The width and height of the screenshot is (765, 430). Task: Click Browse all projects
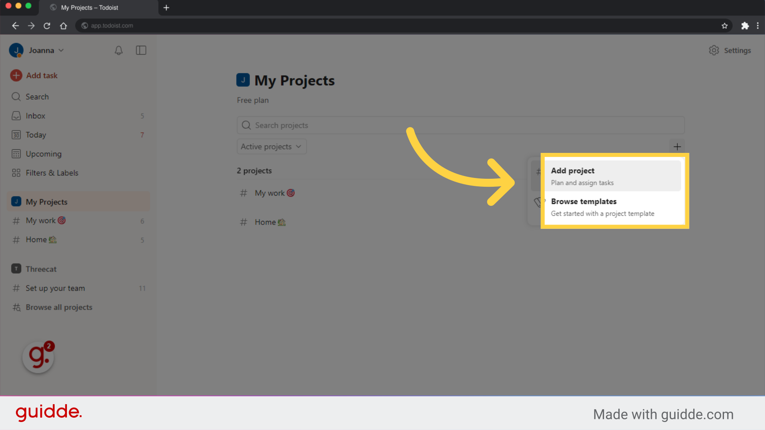59,307
